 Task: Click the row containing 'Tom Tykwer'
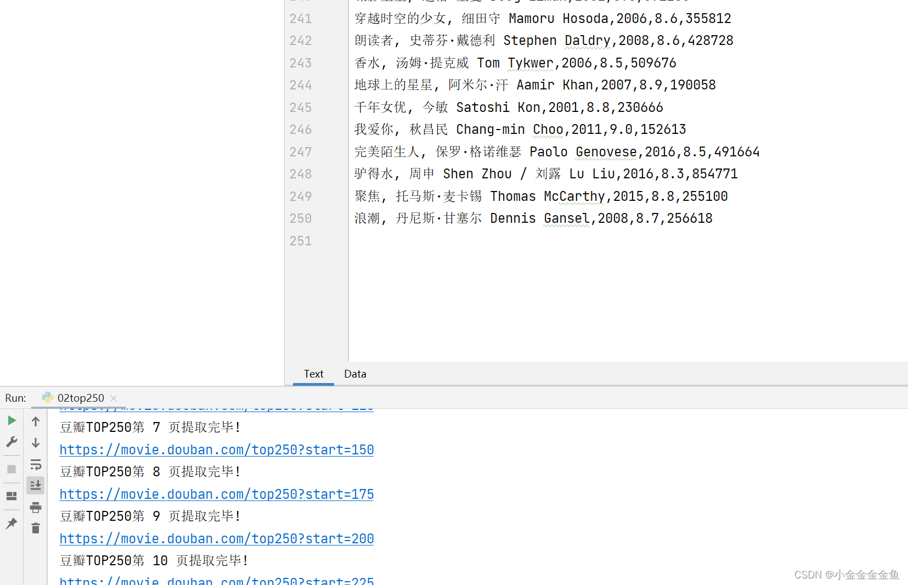515,63
